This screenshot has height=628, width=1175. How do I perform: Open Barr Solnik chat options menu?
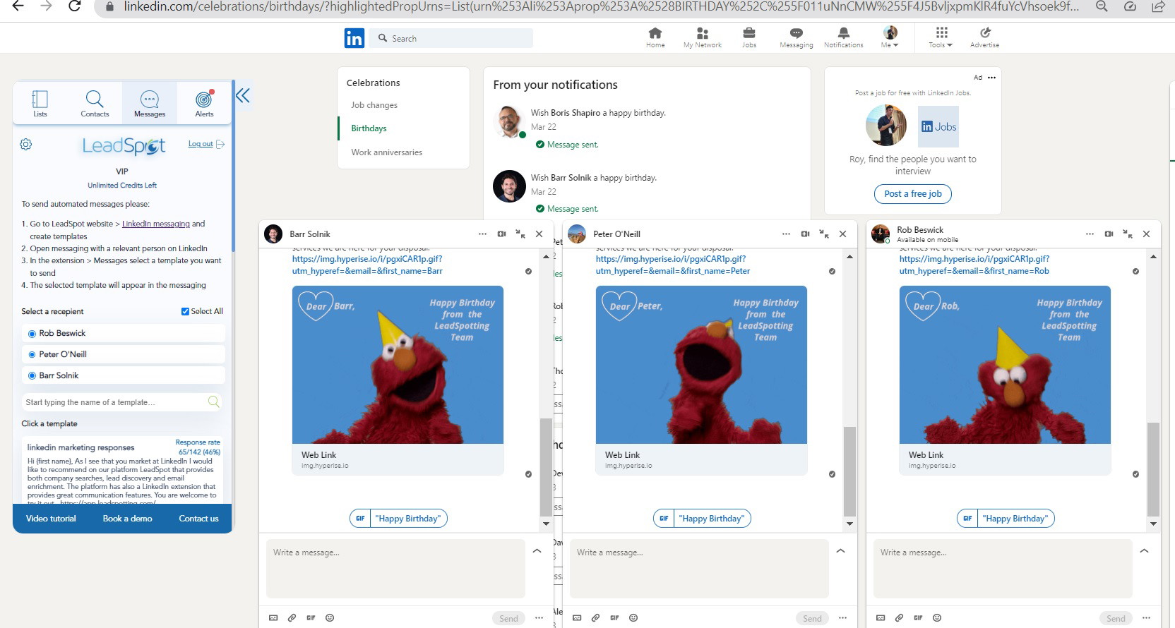[x=482, y=234]
